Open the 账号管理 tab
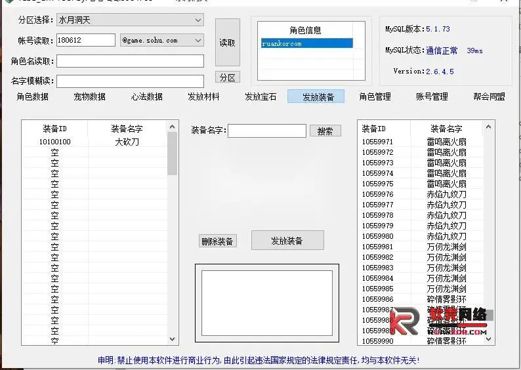 click(432, 96)
